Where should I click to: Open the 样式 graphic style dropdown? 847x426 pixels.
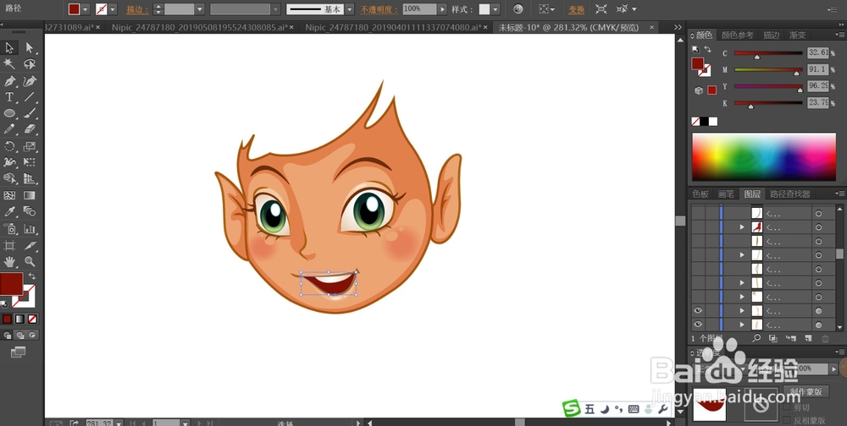pos(495,9)
